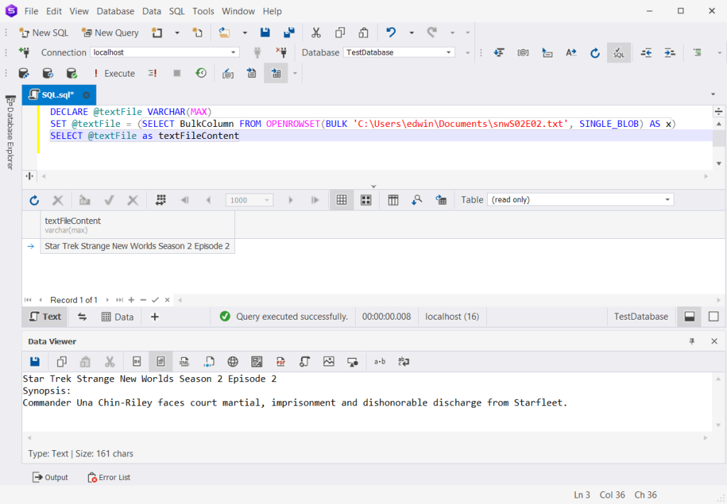Click the find-in-results magnifier icon
The width and height of the screenshot is (727, 504).
[x=417, y=200]
